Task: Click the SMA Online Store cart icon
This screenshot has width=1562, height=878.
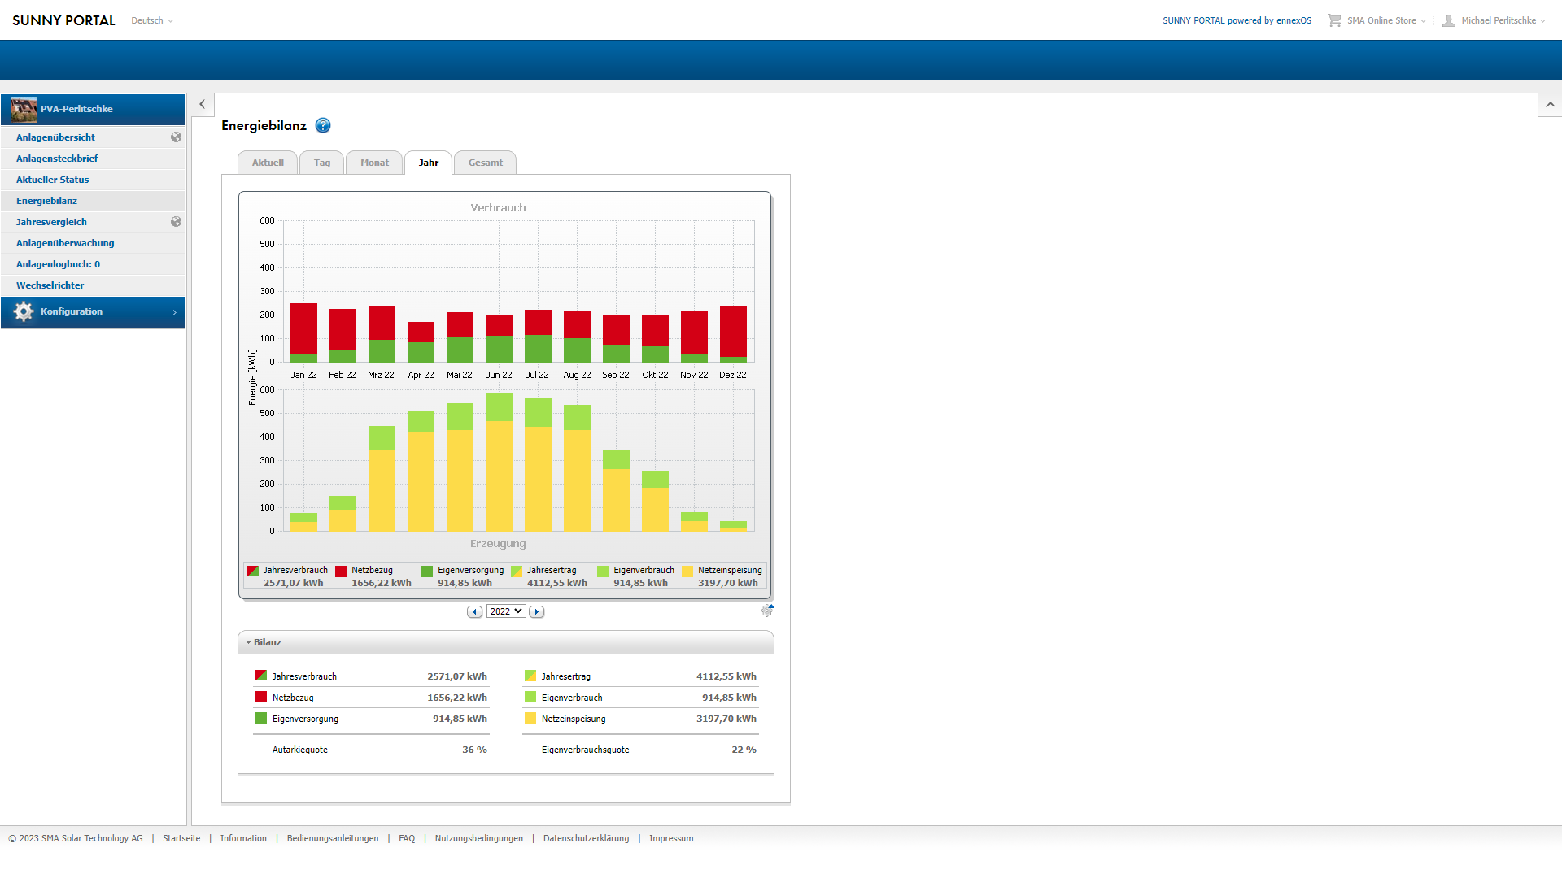Action: point(1334,20)
